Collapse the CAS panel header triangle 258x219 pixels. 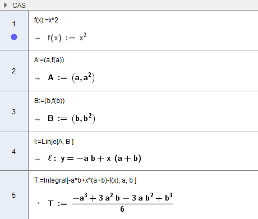coord(6,5)
